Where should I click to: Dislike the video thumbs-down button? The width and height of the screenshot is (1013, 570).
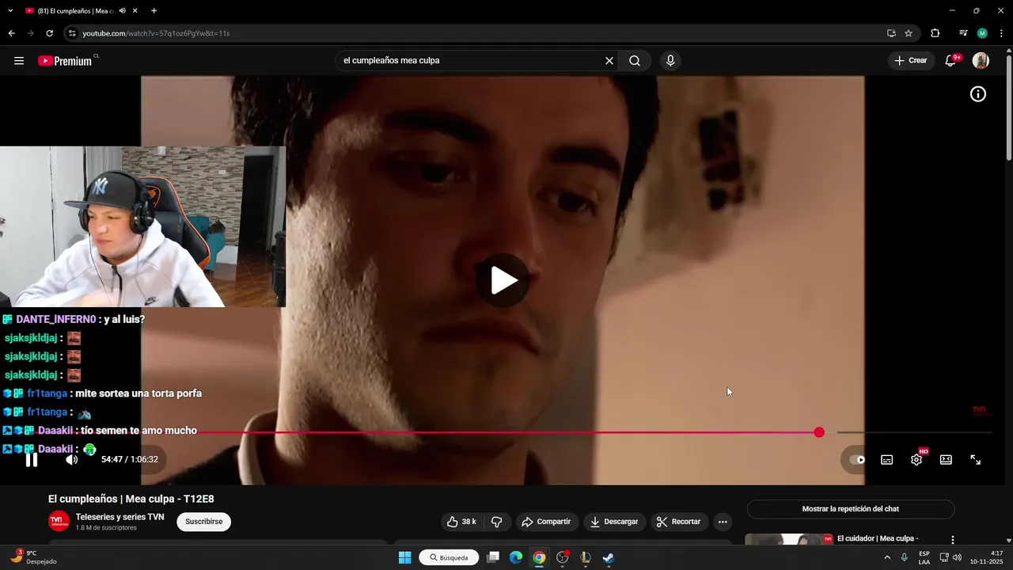(497, 522)
